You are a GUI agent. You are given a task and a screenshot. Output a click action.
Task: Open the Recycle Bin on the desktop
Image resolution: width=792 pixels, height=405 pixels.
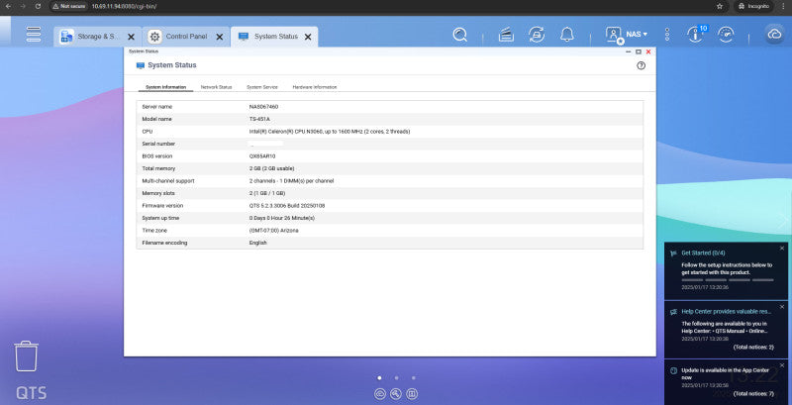coord(26,356)
